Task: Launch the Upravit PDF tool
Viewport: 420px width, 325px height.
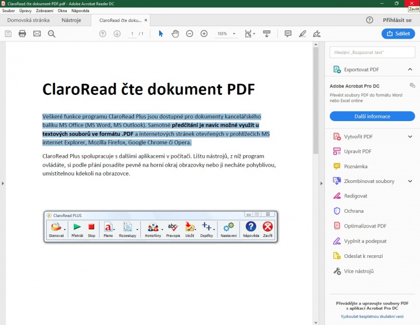Action: click(x=358, y=151)
